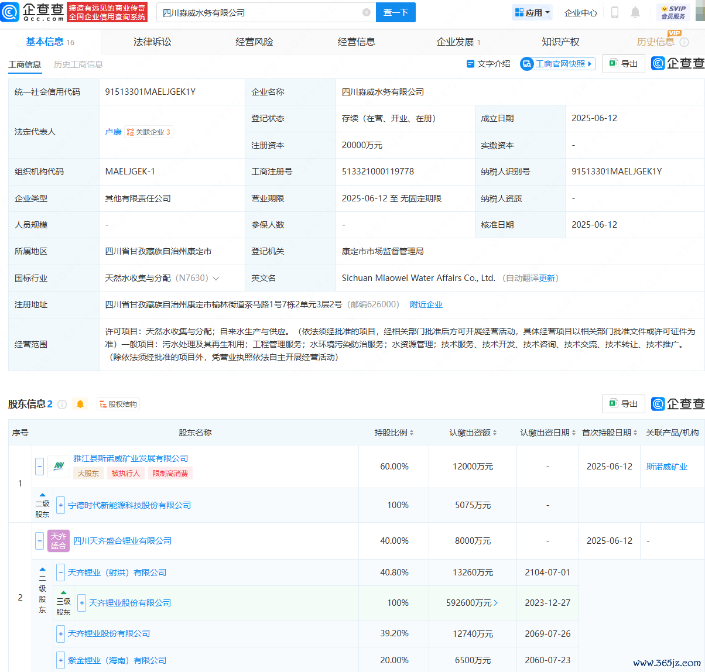Collapse second-level shareholders under 斯诺威矿业
This screenshot has width=705, height=672.
42,495
